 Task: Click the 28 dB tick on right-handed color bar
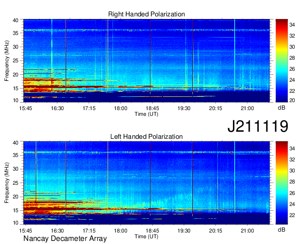[292, 58]
